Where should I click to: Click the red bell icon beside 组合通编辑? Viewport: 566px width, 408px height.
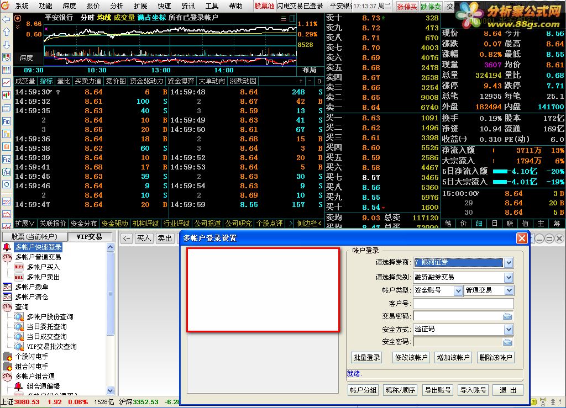point(19,386)
